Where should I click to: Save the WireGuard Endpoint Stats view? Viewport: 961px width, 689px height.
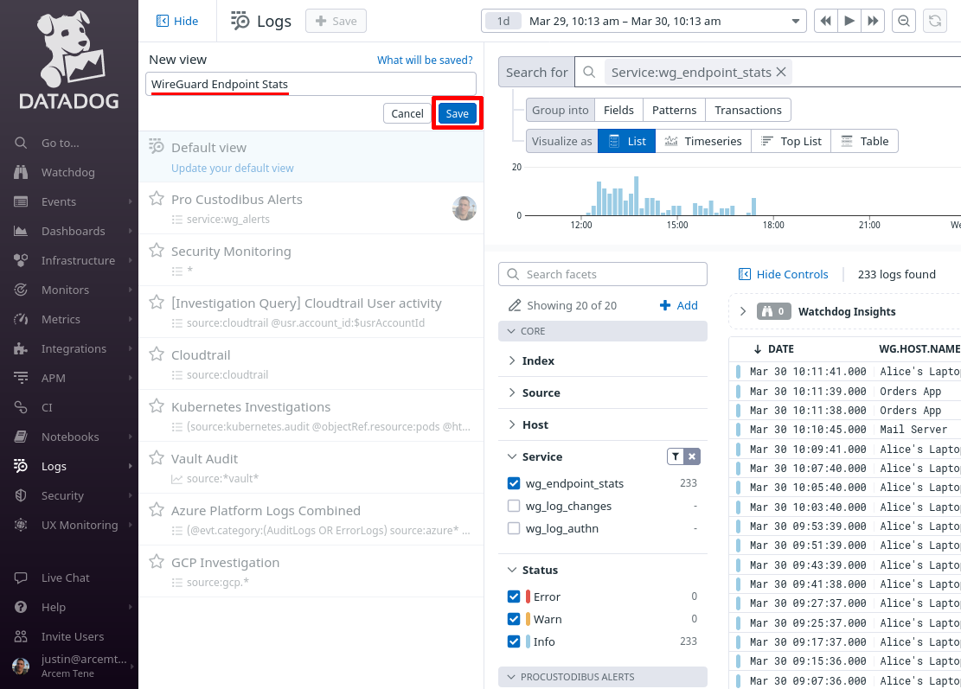click(458, 113)
